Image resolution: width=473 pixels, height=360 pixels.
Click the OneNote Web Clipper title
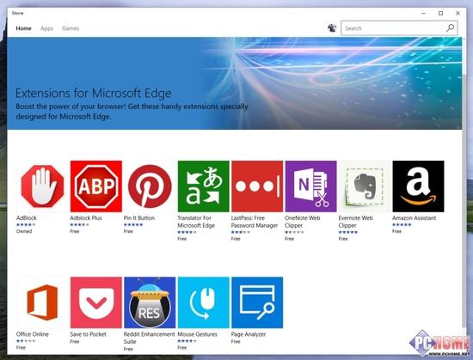pyautogui.click(x=302, y=222)
